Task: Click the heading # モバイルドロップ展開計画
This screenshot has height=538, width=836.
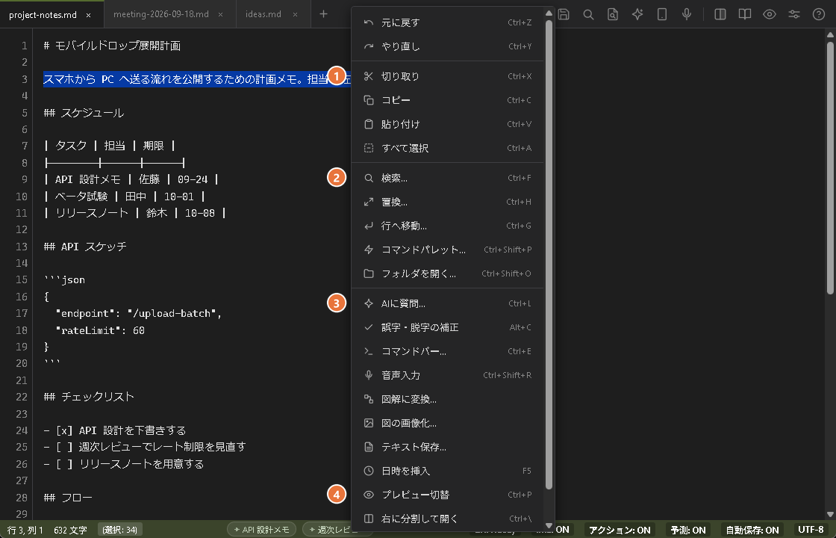Action: (112, 46)
